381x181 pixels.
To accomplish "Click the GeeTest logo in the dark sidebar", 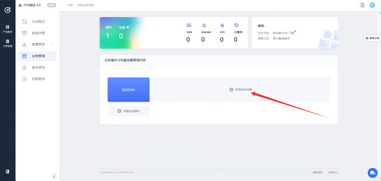I will [x=7, y=10].
